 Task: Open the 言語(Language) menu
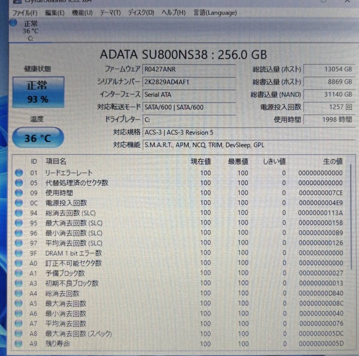click(215, 13)
